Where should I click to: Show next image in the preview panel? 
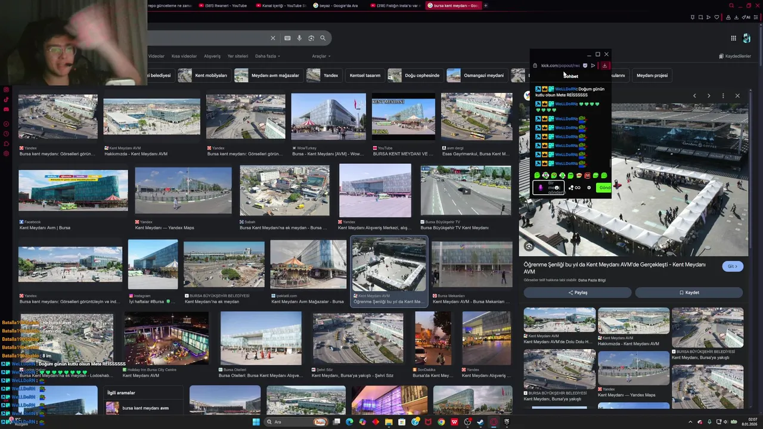click(x=709, y=96)
